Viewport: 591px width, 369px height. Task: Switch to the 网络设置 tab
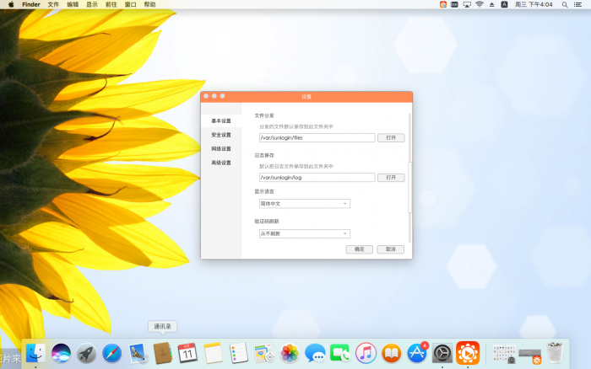[x=221, y=148]
